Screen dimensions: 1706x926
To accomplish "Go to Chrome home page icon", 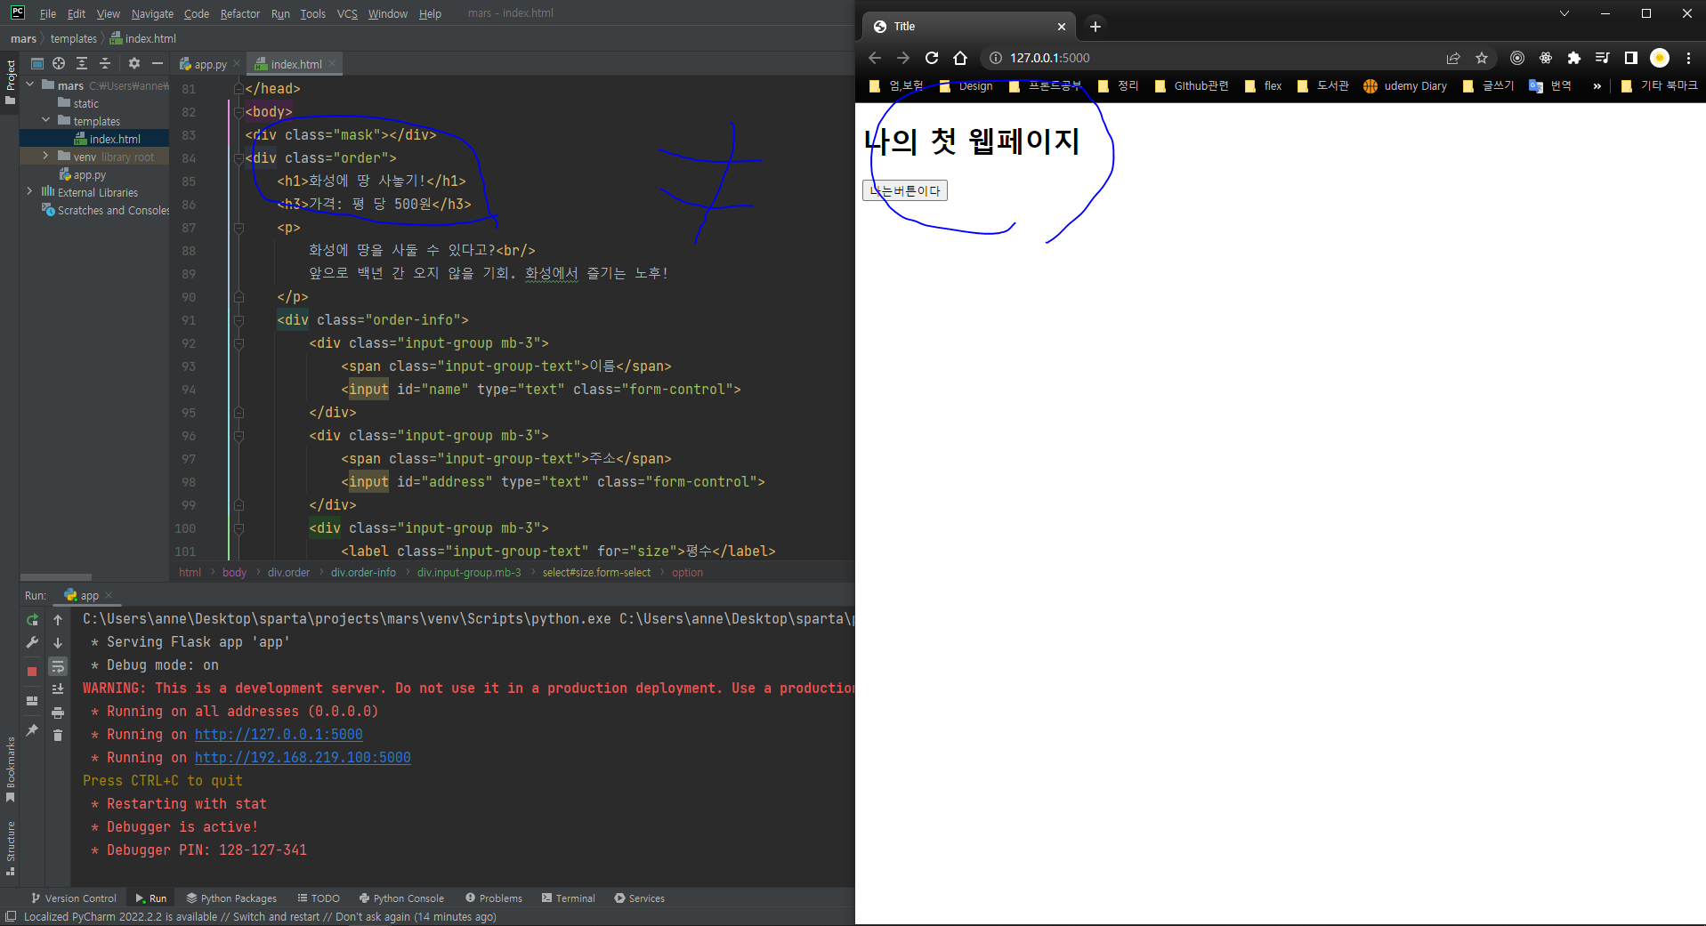I will 960,58.
